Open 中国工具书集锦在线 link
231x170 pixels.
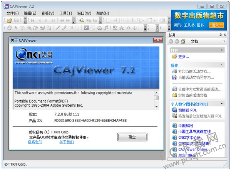point(194,131)
